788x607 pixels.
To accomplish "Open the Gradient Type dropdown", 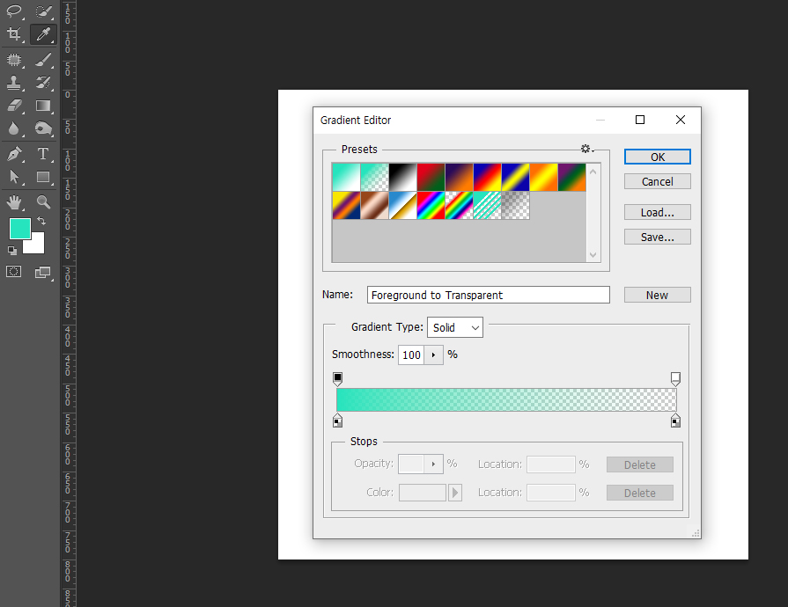I will pyautogui.click(x=454, y=327).
